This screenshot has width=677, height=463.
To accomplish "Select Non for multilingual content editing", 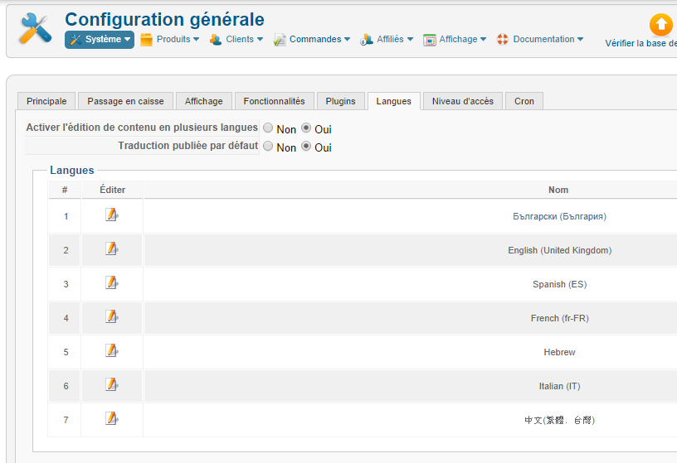I will click(x=268, y=128).
